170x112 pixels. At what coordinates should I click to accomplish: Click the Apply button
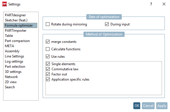point(162,106)
